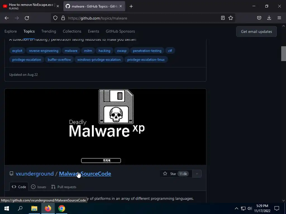Screen dimensions: 286x214
Task: Reload the page with refresh icon
Action: tap(27, 18)
